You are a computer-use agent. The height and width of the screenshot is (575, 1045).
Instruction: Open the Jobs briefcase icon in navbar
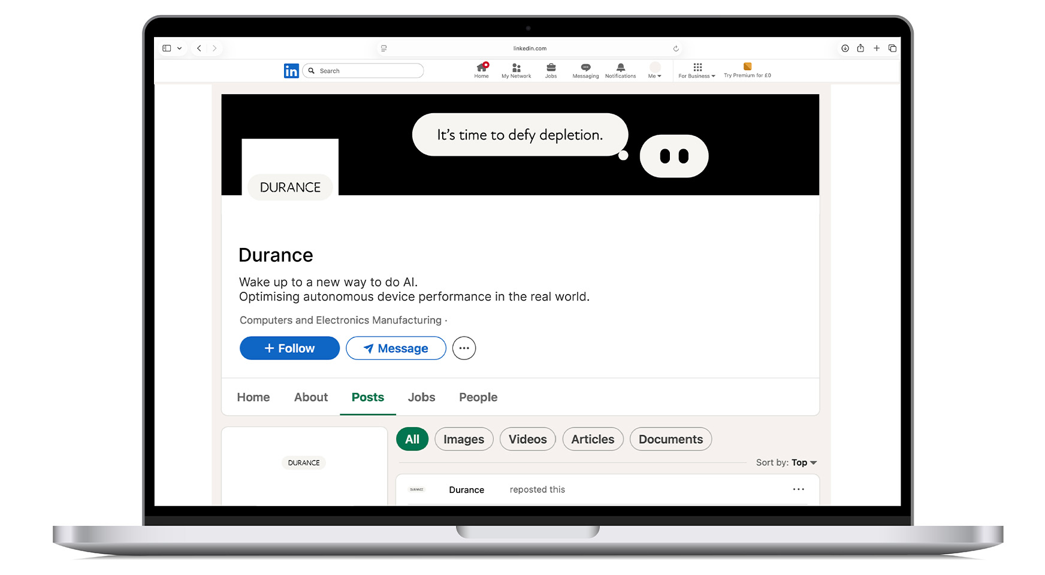(x=551, y=68)
